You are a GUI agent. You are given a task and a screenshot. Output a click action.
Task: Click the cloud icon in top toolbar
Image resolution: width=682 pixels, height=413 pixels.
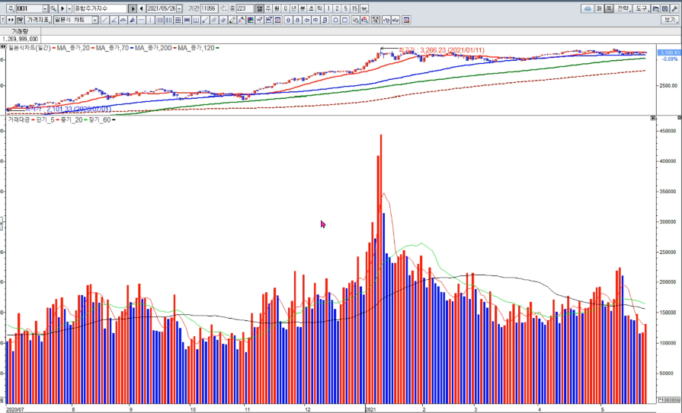point(588,8)
